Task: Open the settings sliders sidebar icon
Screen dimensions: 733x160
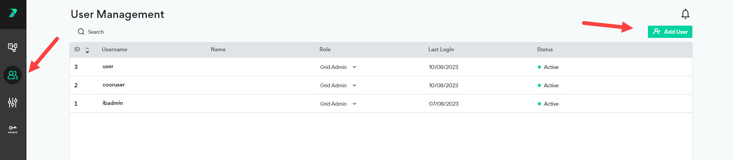Action: (13, 103)
